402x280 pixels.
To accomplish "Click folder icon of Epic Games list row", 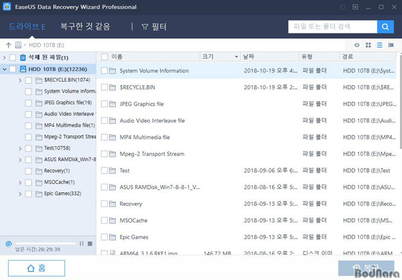I will coord(113,237).
